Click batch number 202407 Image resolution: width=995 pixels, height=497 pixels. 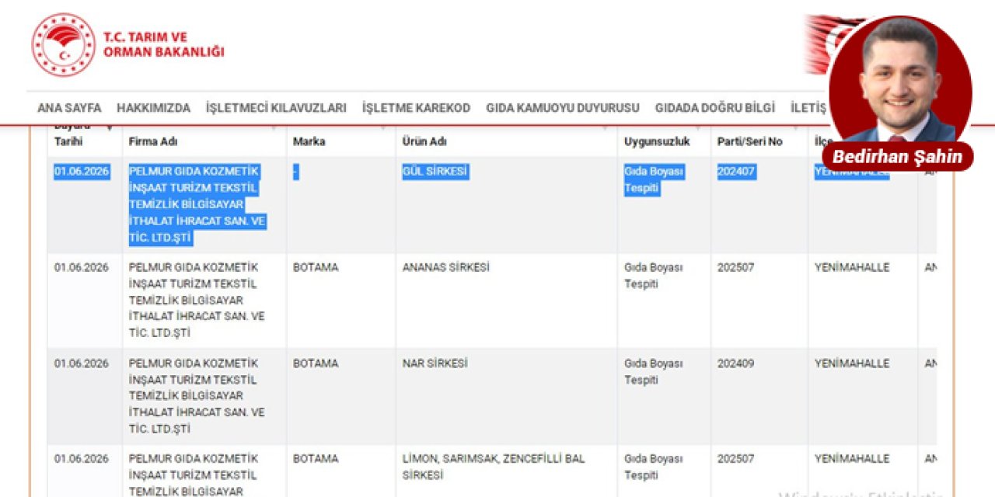click(x=735, y=172)
